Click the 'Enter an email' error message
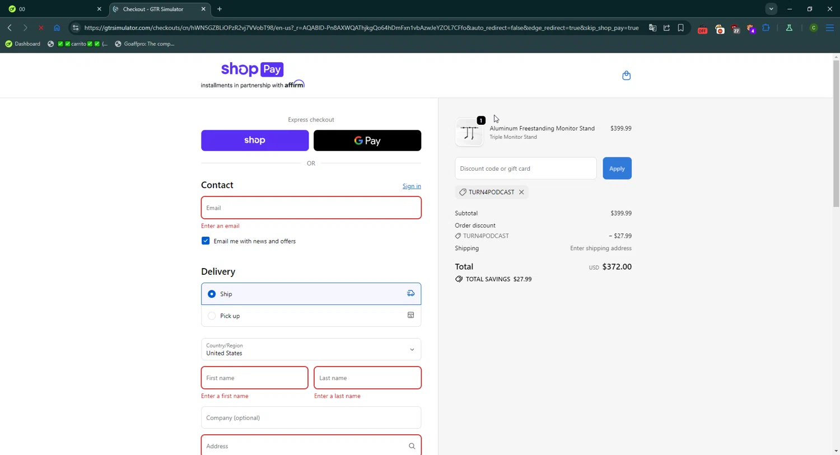 point(220,226)
